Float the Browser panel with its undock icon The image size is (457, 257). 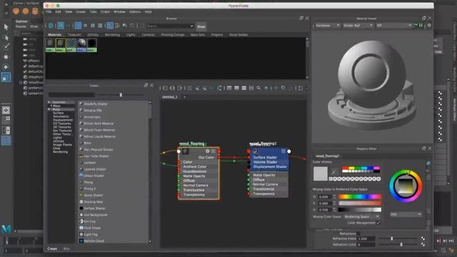pos(301,18)
